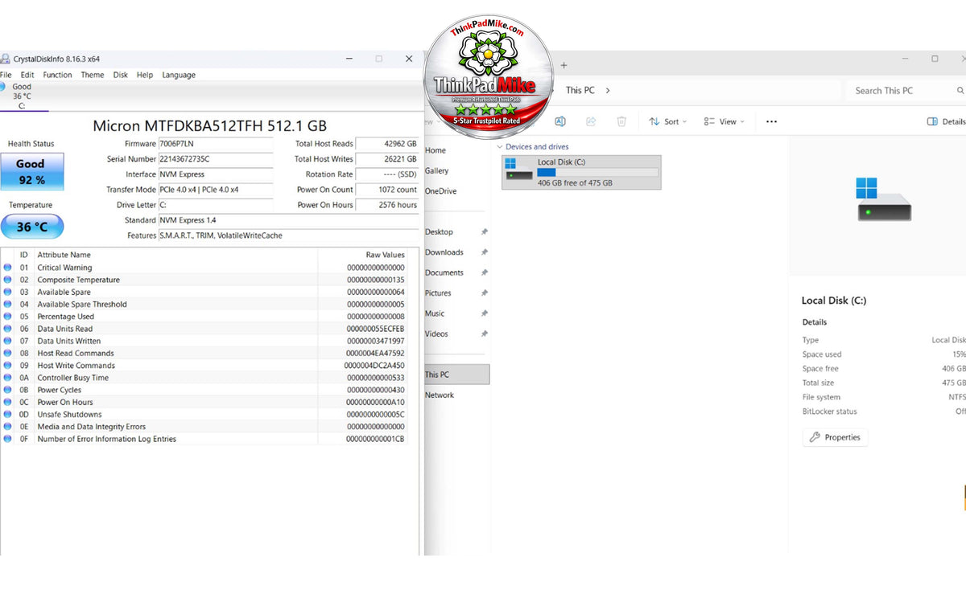The width and height of the screenshot is (966, 606).
Task: Click the status orb for Power Cycles row
Action: pyautogui.click(x=7, y=390)
